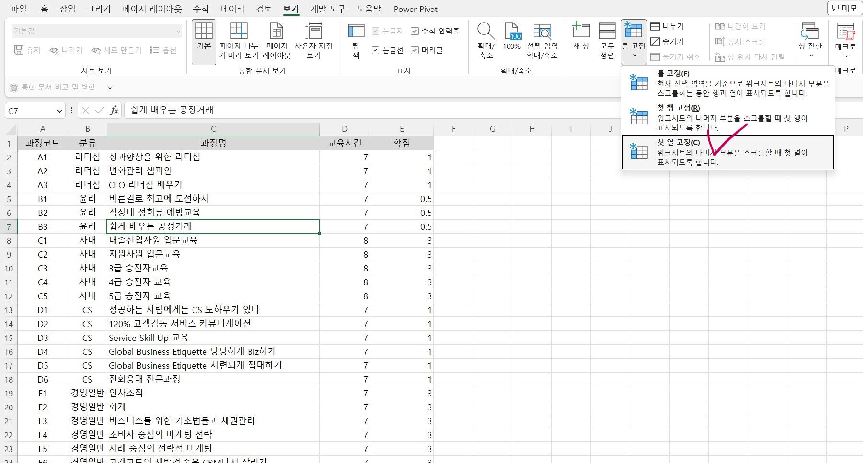
Task: Open the Power Pivot tab
Action: click(x=415, y=9)
